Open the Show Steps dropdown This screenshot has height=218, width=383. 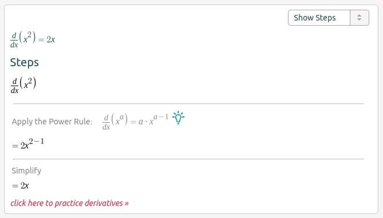[329, 18]
